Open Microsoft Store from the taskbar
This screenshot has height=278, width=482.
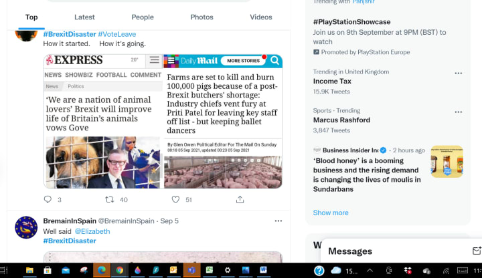coord(48,271)
